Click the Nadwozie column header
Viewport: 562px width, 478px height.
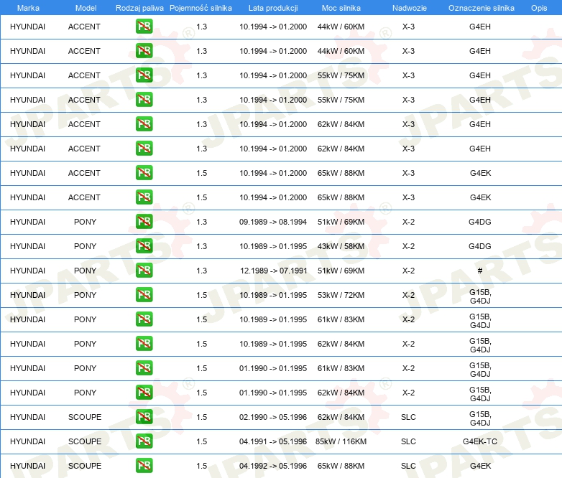click(410, 8)
